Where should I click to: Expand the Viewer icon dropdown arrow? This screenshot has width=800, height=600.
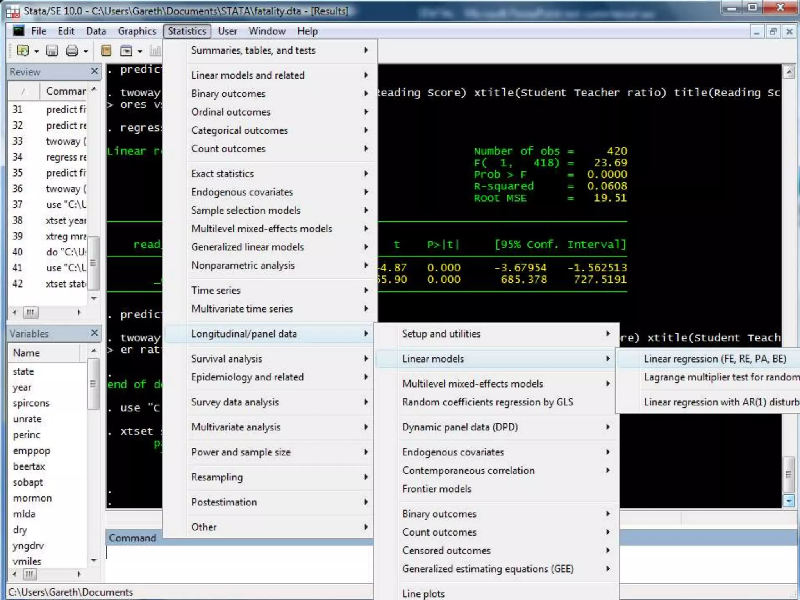tap(140, 52)
